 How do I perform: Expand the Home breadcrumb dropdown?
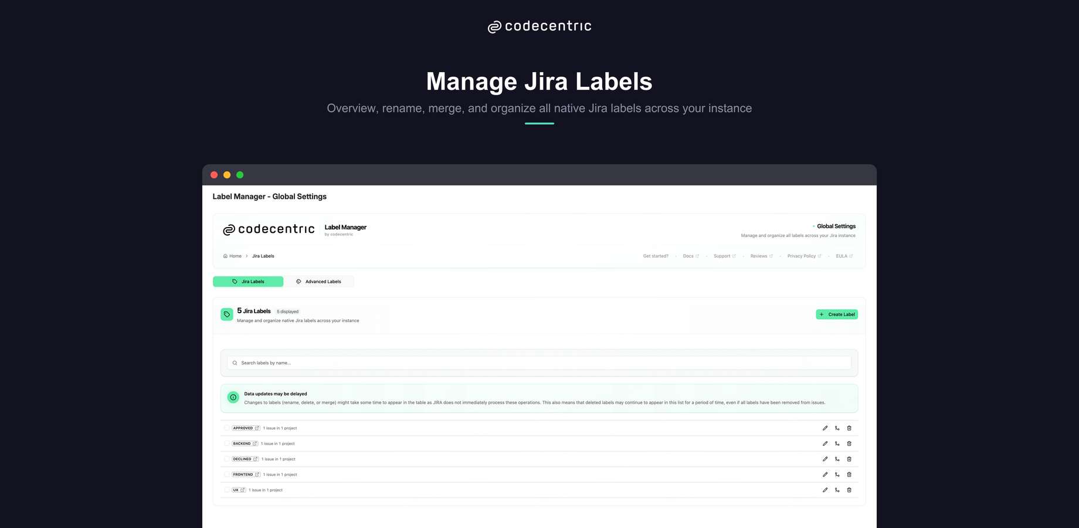coord(233,256)
